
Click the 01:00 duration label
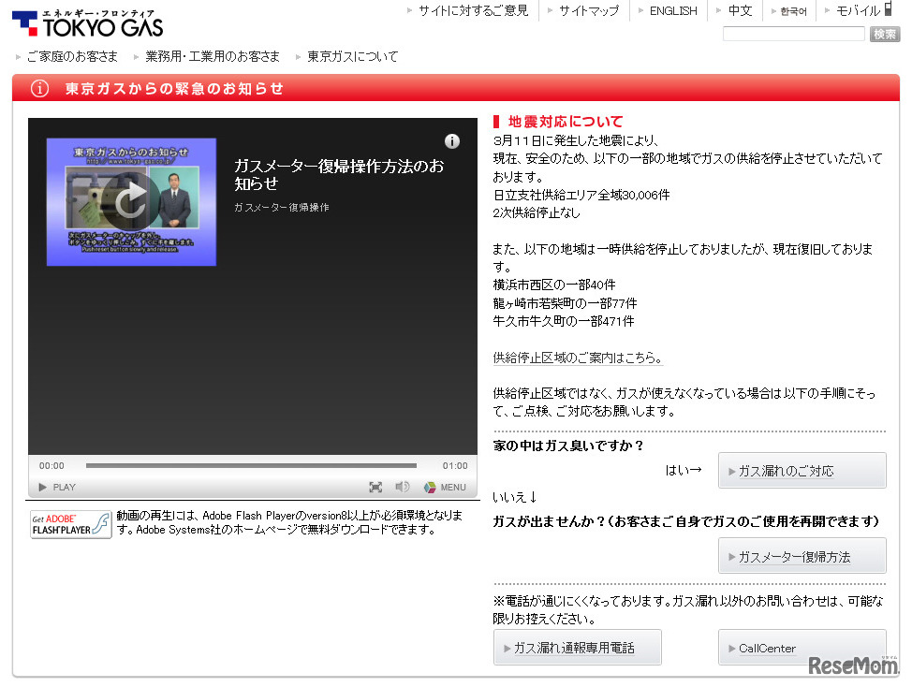point(455,465)
